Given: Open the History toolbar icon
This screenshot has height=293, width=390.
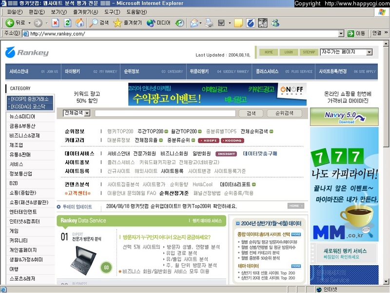Looking at the screenshot, I should [x=179, y=23].
